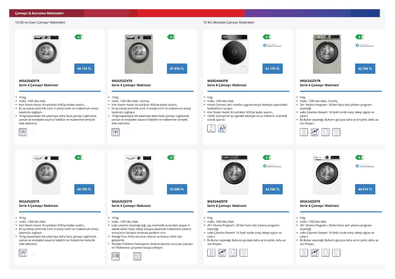Click the VarioDrum icon under WGA25202TR
The width and height of the screenshot is (395, 279).
[x=137, y=256]
